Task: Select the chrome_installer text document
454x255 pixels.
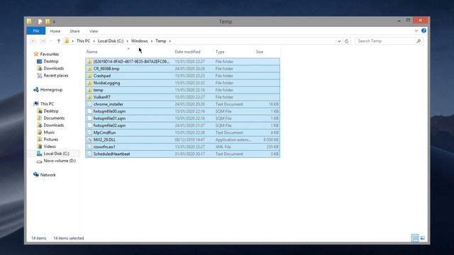Action: coord(183,104)
